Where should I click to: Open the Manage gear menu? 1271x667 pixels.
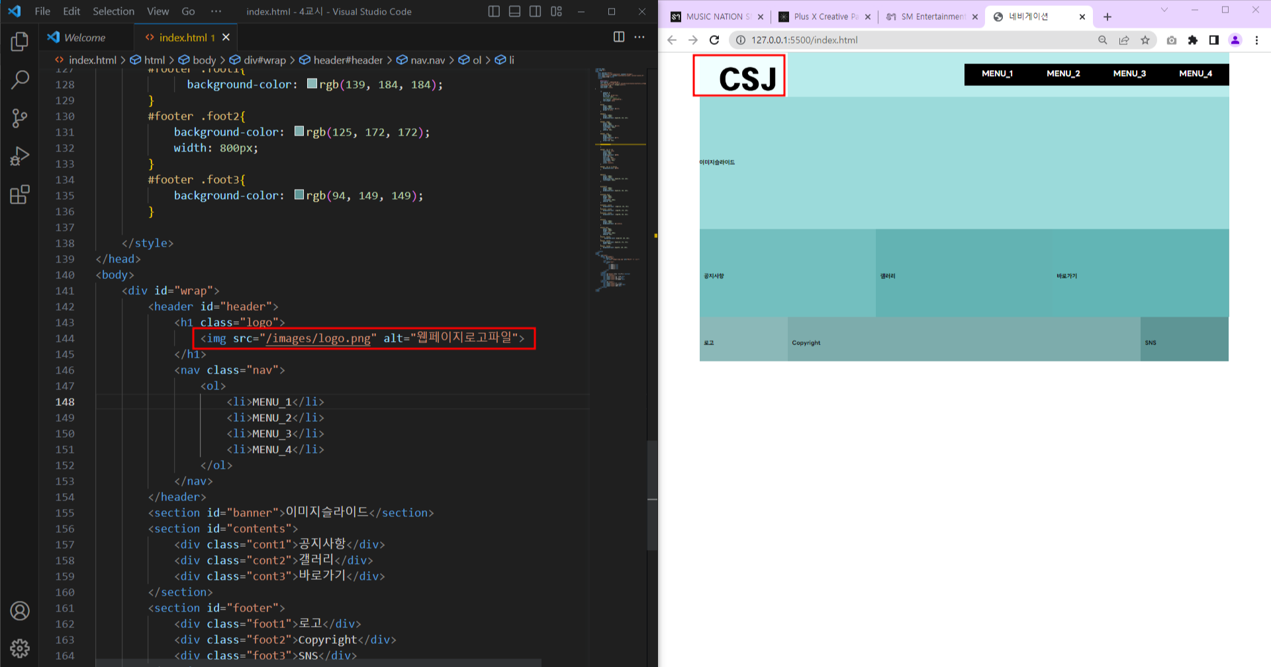coord(20,648)
